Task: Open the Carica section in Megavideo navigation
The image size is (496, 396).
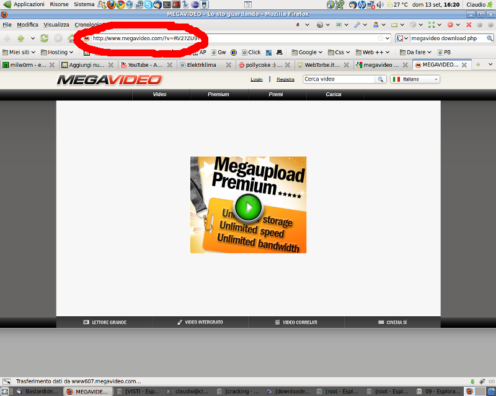Action: 334,94
